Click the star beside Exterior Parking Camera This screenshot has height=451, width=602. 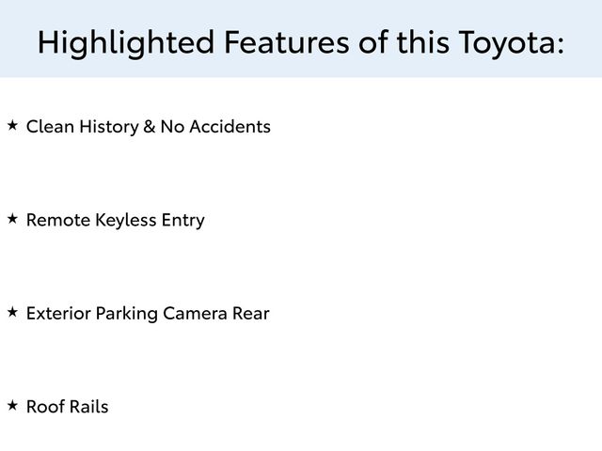[12, 311]
